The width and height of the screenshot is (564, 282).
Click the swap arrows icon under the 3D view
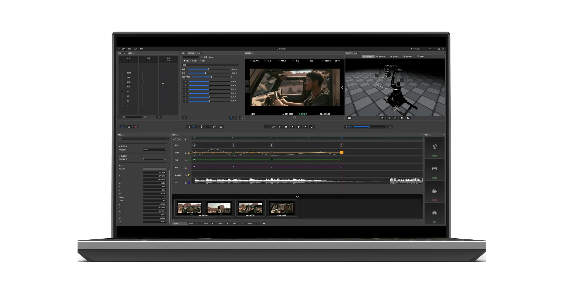click(349, 118)
